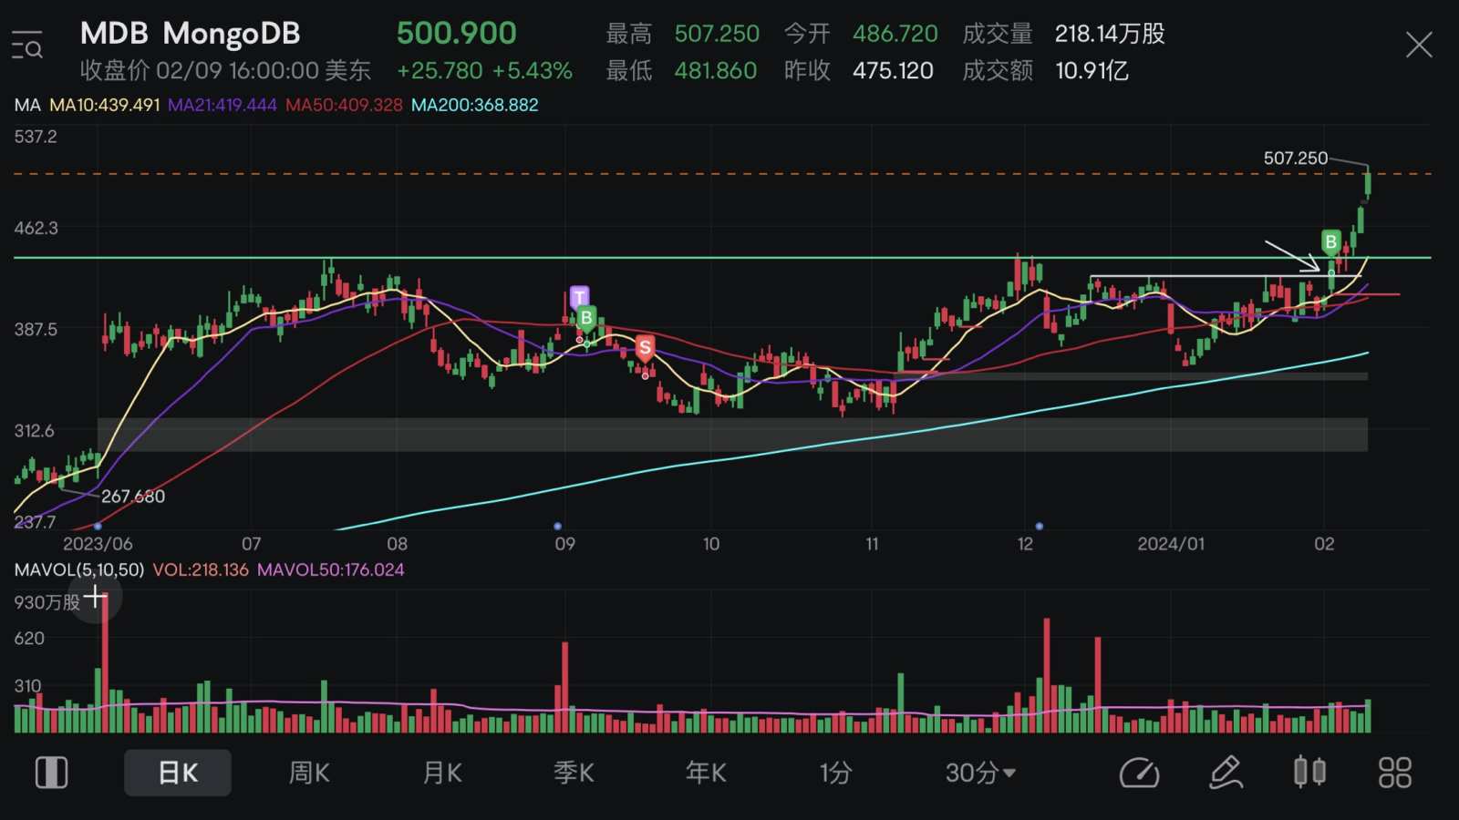The width and height of the screenshot is (1459, 820).
Task: Click the purple T marker on chart
Action: (x=579, y=297)
